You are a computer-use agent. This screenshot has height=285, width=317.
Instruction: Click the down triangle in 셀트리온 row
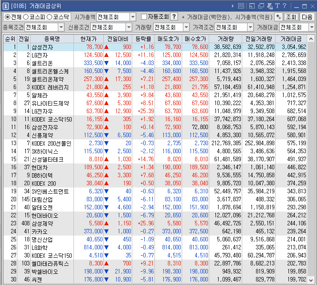(x=106, y=63)
